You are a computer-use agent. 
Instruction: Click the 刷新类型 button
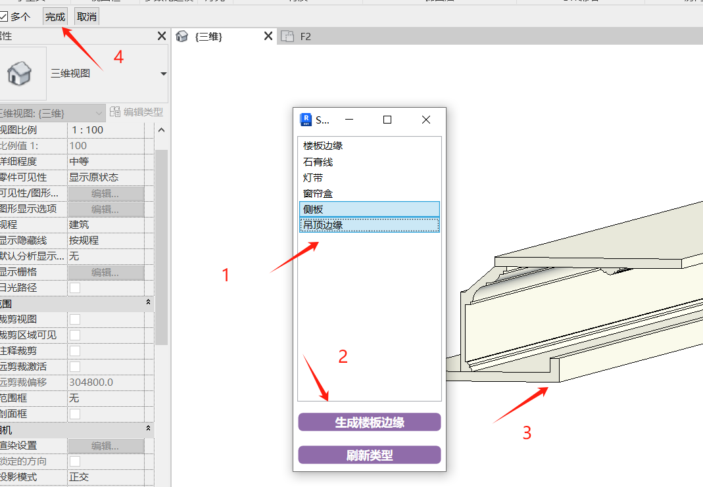coord(369,455)
